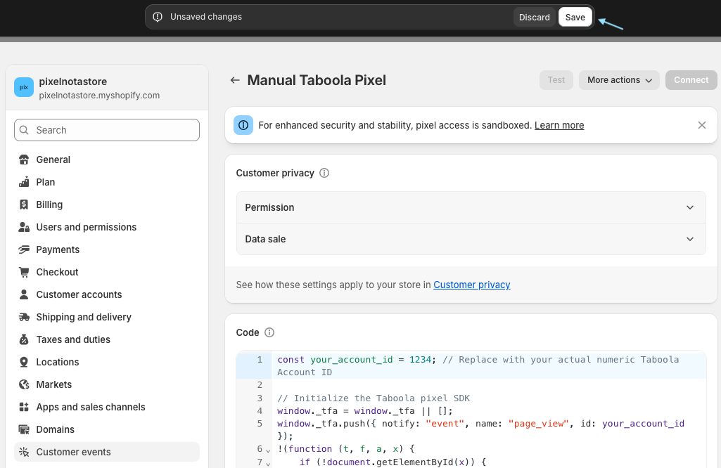This screenshot has width=721, height=468.
Task: Click the General storefront icon
Action: pyautogui.click(x=24, y=160)
